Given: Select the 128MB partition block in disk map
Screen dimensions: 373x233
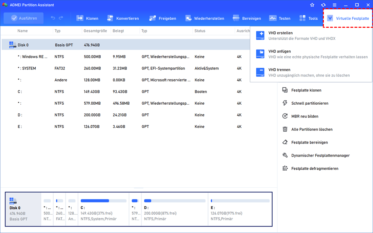Looking at the screenshot, I should (72, 209).
